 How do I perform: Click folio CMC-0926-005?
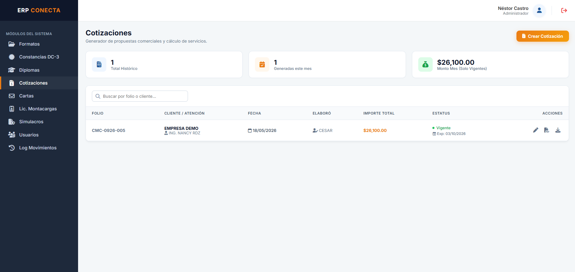(x=108, y=130)
